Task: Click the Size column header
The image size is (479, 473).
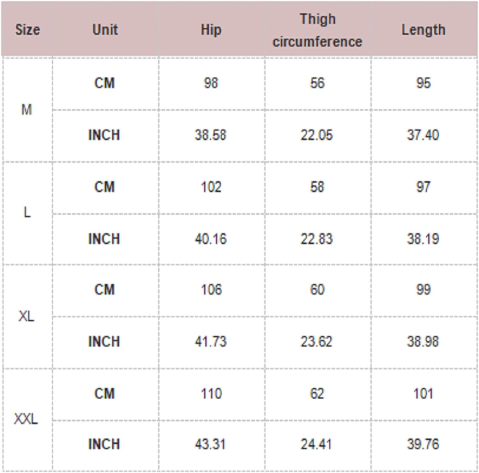Action: pos(28,30)
